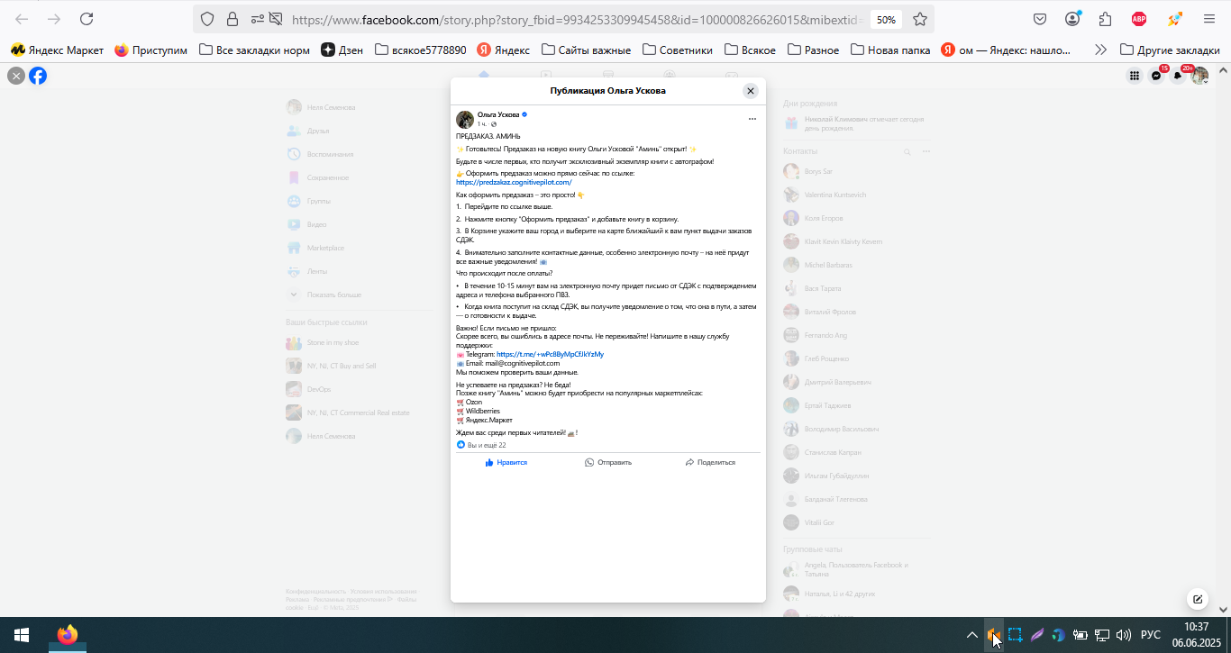Open the Всякое bookmarks folder
The width and height of the screenshot is (1231, 653).
point(750,50)
